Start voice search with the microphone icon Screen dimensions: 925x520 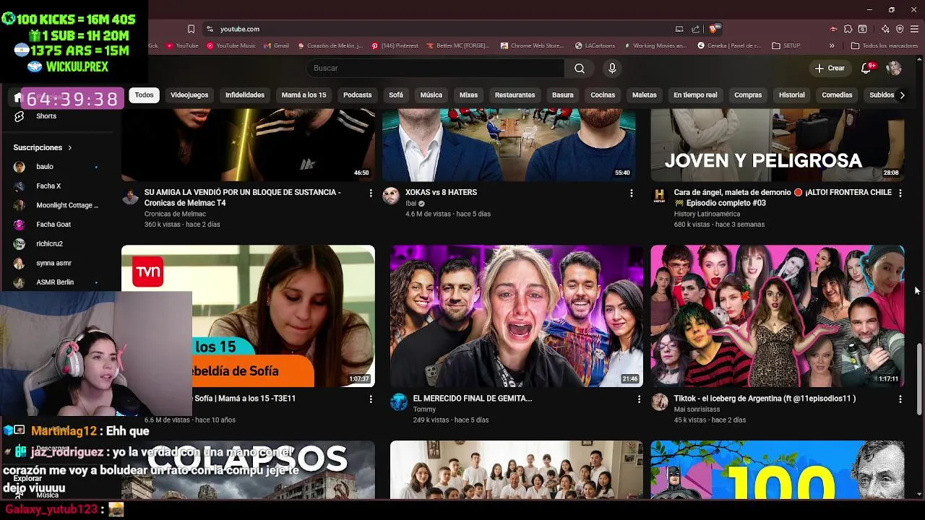612,68
